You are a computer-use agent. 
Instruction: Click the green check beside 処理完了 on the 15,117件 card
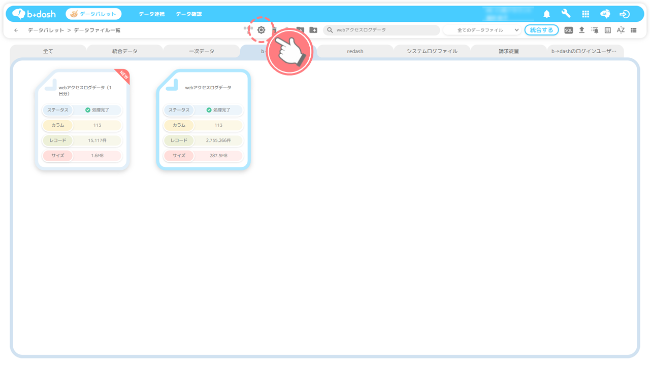point(87,110)
